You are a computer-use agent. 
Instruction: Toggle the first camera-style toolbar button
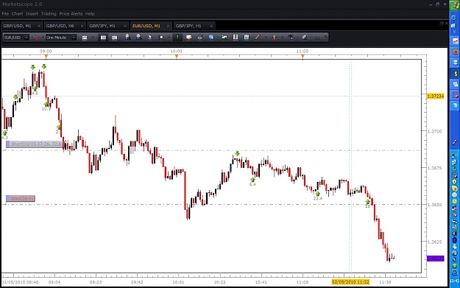pos(103,38)
